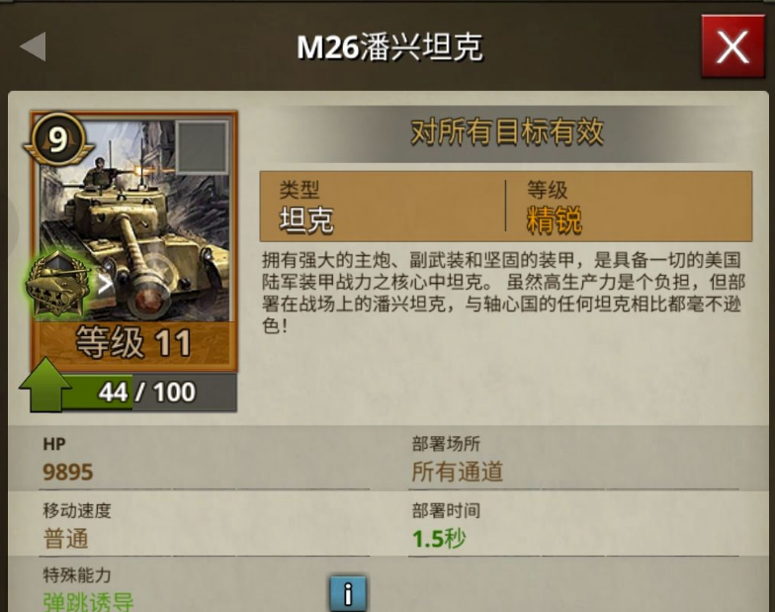The image size is (775, 612).
Task: Select the 等级 11 level banner
Action: 134,343
